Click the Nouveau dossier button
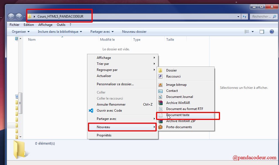279x165 pixels. tap(134, 32)
